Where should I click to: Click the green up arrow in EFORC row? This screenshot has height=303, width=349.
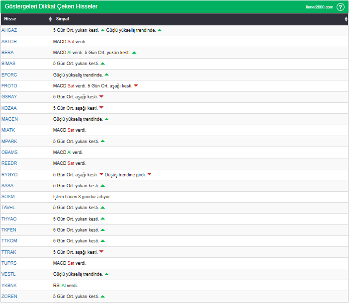tap(106, 75)
